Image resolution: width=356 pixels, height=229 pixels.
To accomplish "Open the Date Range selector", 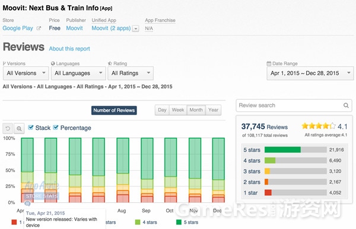I will coord(310,74).
